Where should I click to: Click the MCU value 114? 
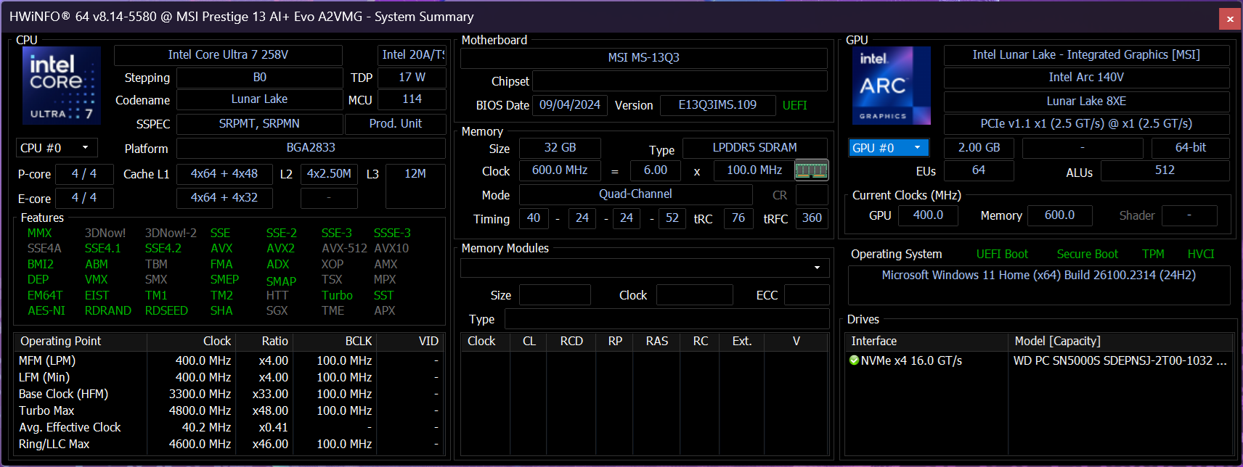[x=412, y=99]
